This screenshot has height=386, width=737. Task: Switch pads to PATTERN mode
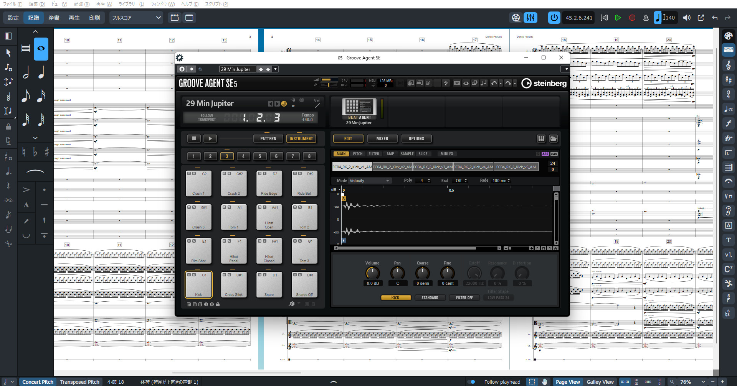click(268, 139)
